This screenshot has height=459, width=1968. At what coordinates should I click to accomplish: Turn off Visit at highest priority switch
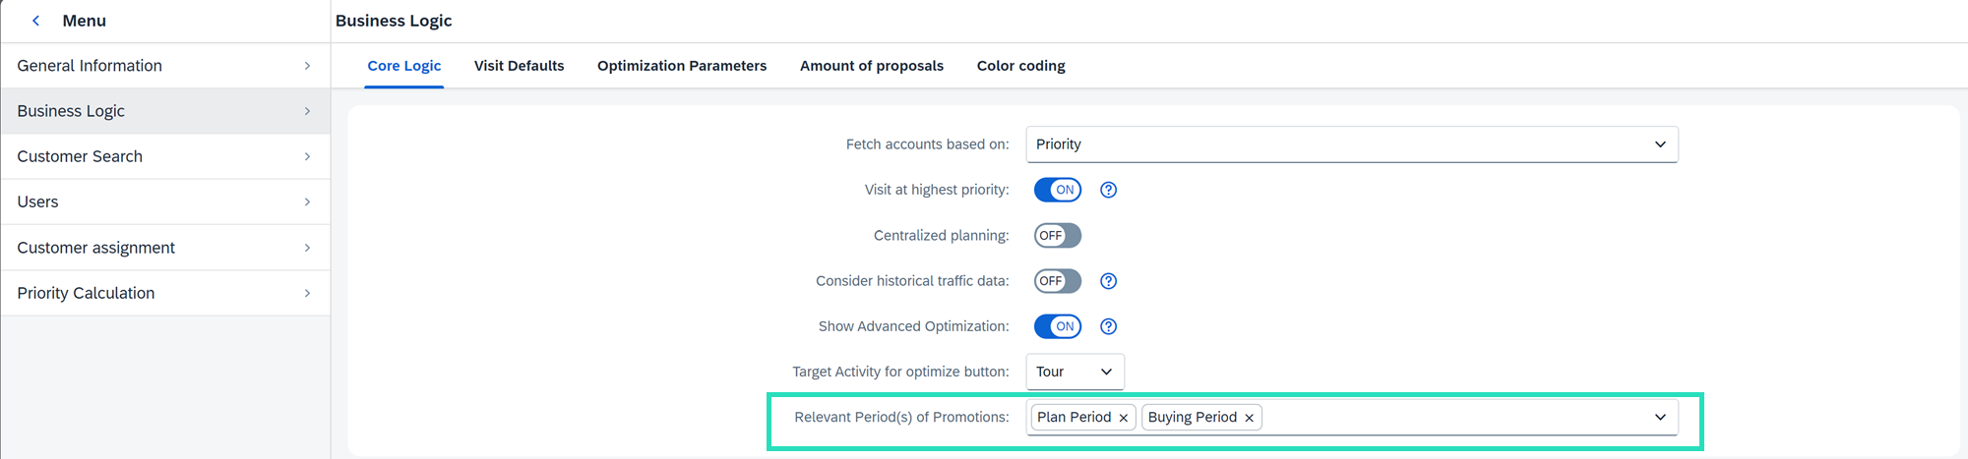(x=1058, y=190)
